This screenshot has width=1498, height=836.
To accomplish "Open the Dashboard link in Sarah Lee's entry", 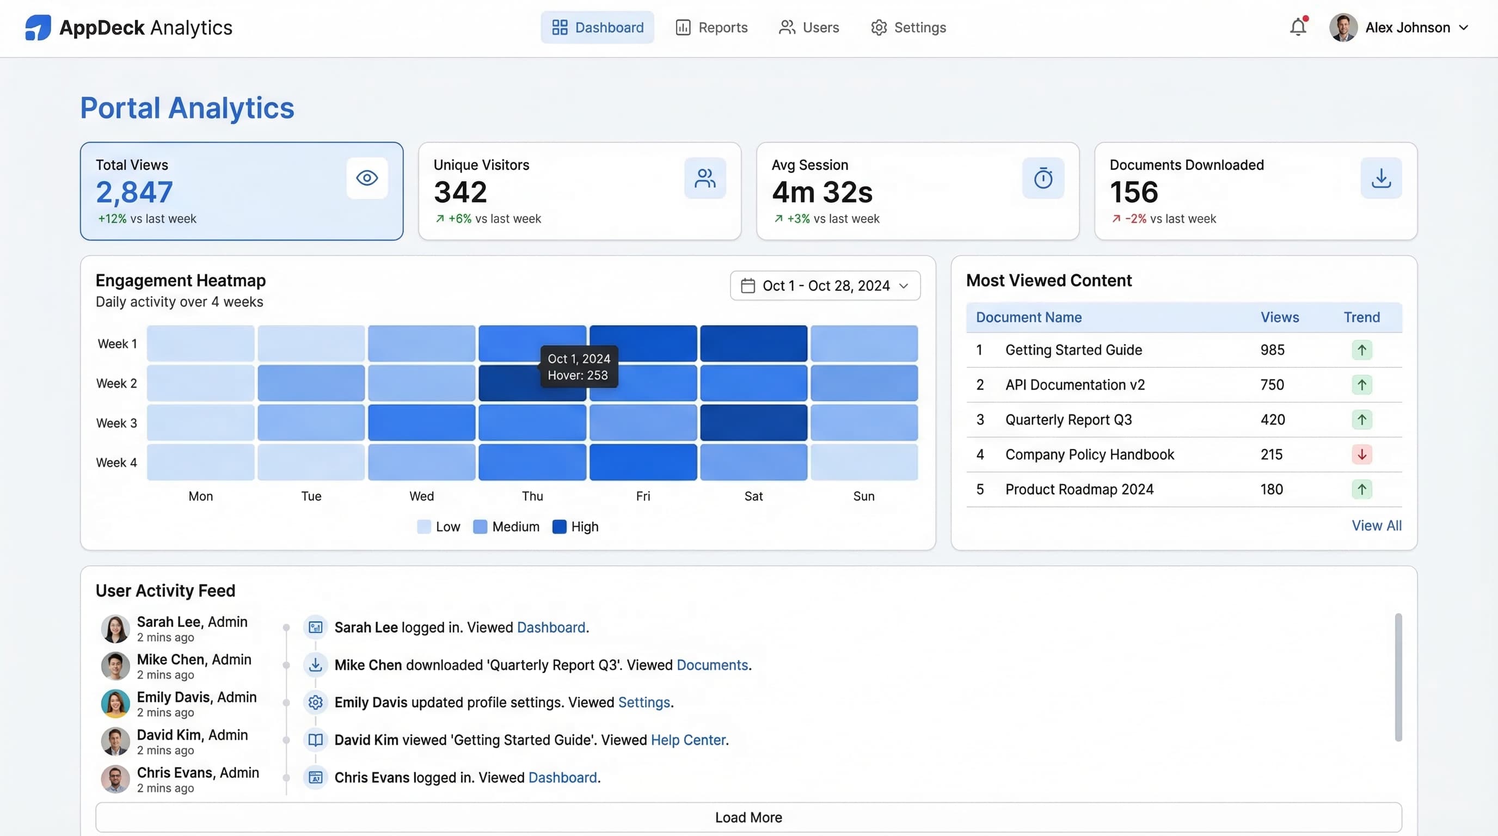I will click(551, 628).
